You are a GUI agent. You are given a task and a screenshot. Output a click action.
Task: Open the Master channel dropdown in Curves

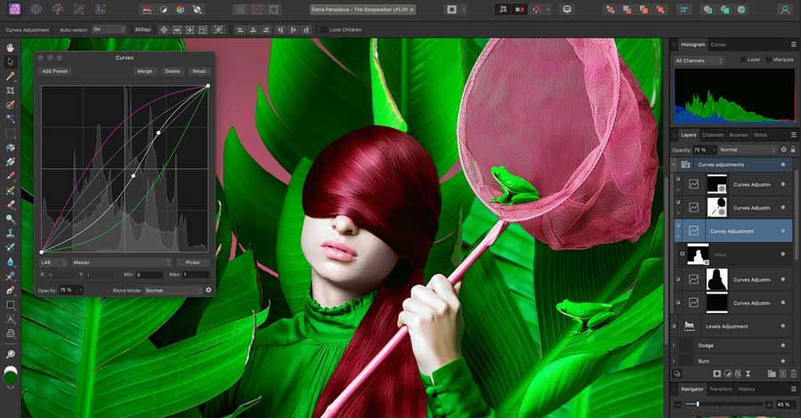tap(121, 262)
